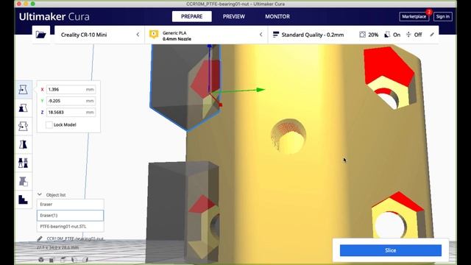Select Eraser in the object list

[71, 205]
